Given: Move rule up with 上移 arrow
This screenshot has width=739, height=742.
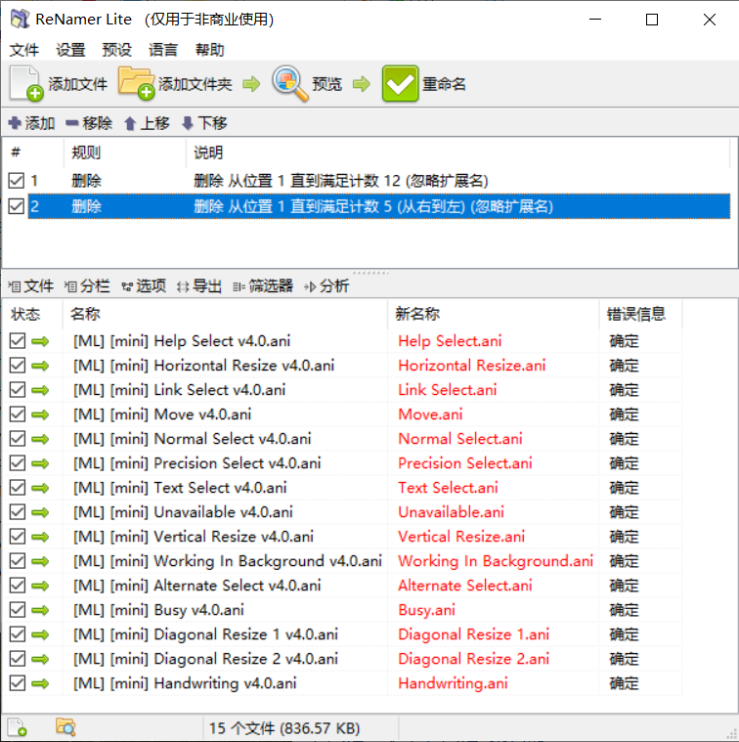Looking at the screenshot, I should pyautogui.click(x=147, y=123).
